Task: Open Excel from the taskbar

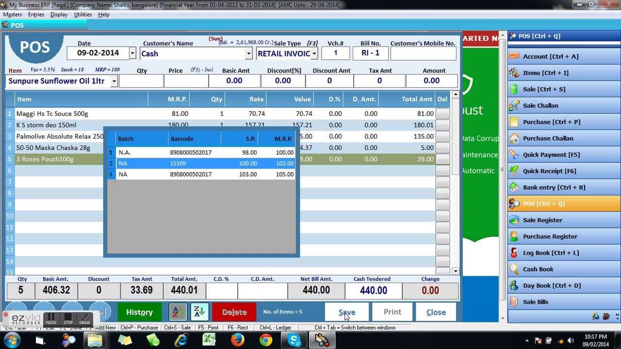Action: (210, 340)
